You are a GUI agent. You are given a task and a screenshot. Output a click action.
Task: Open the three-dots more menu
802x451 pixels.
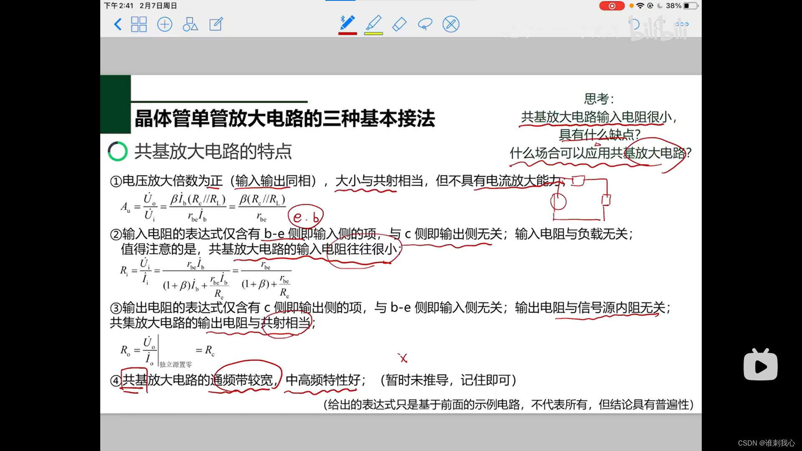click(x=682, y=24)
